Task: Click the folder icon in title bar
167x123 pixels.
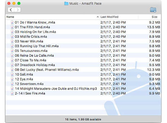Action: tap(66, 4)
